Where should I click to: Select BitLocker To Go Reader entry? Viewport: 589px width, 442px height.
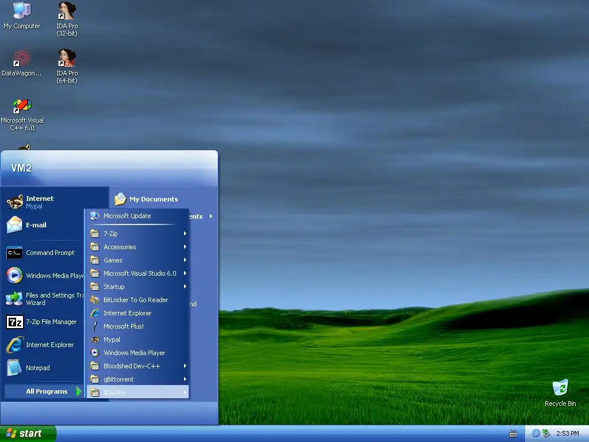137,299
